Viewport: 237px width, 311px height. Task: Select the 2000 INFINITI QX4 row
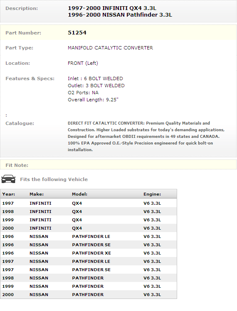(89, 228)
